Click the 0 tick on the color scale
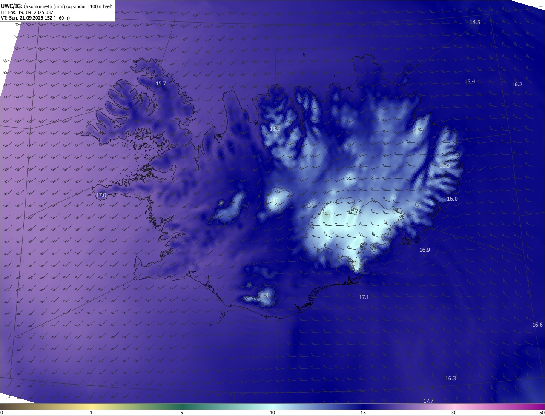The width and height of the screenshot is (545, 416). coord(2,413)
